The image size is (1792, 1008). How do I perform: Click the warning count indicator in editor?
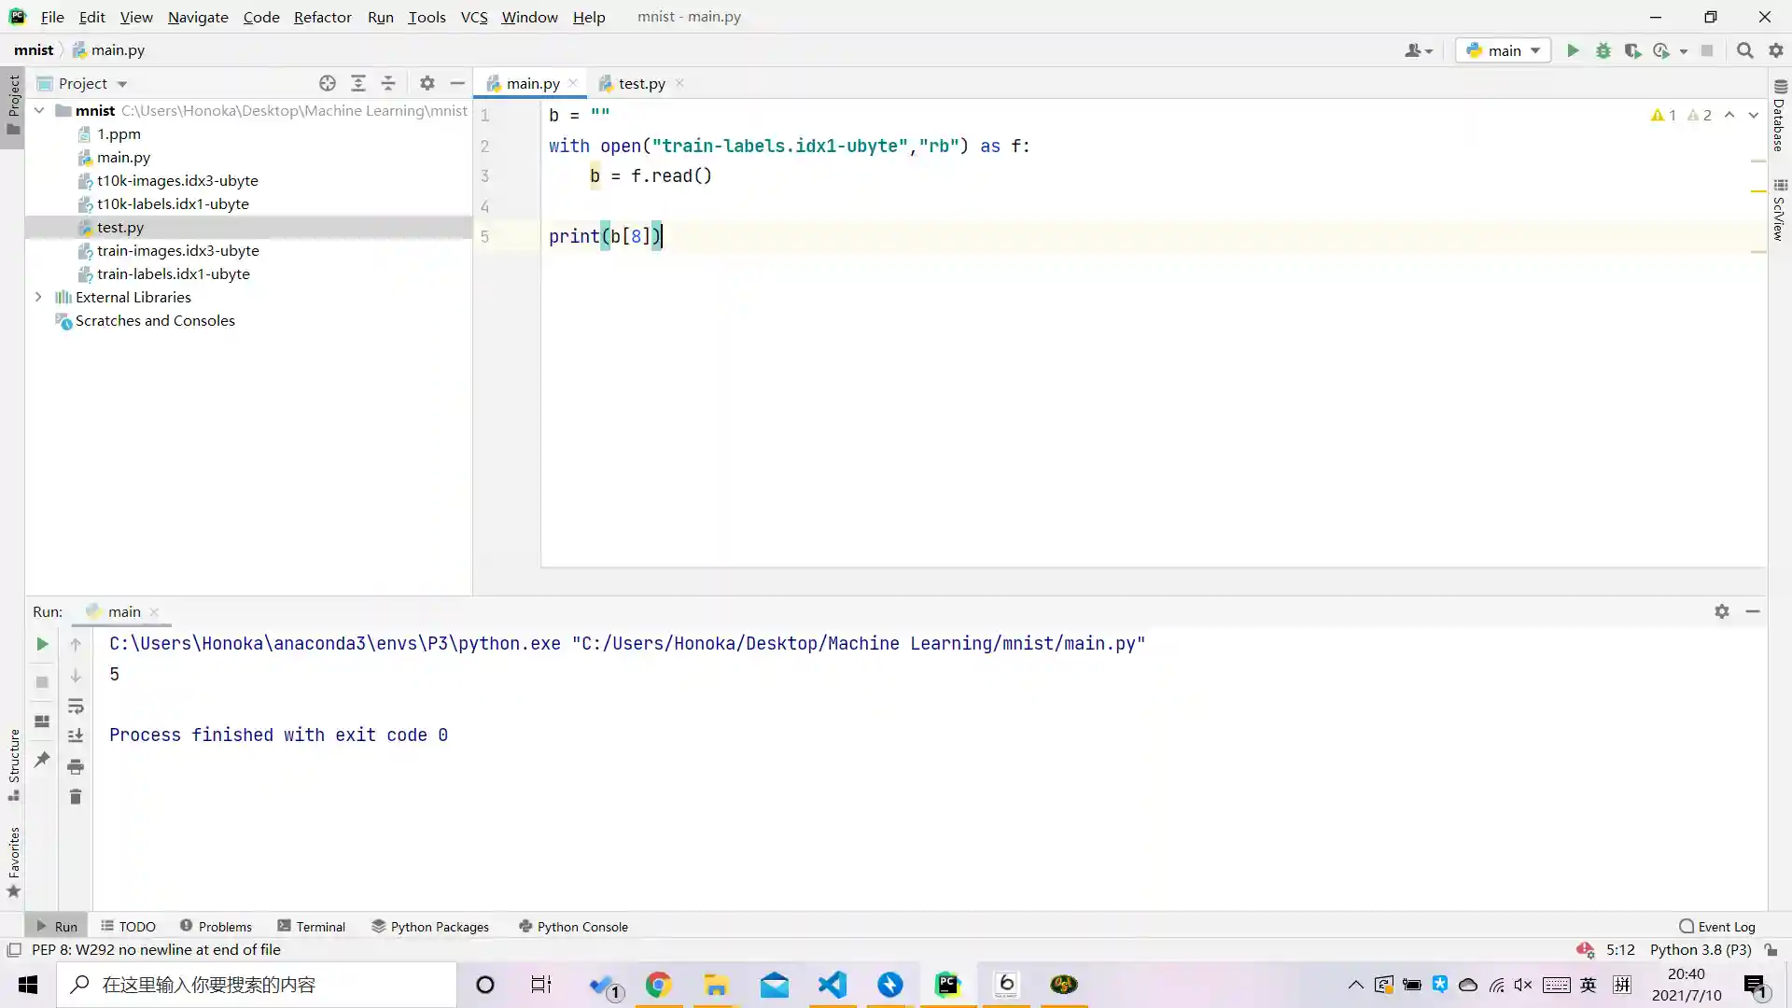1663,115
